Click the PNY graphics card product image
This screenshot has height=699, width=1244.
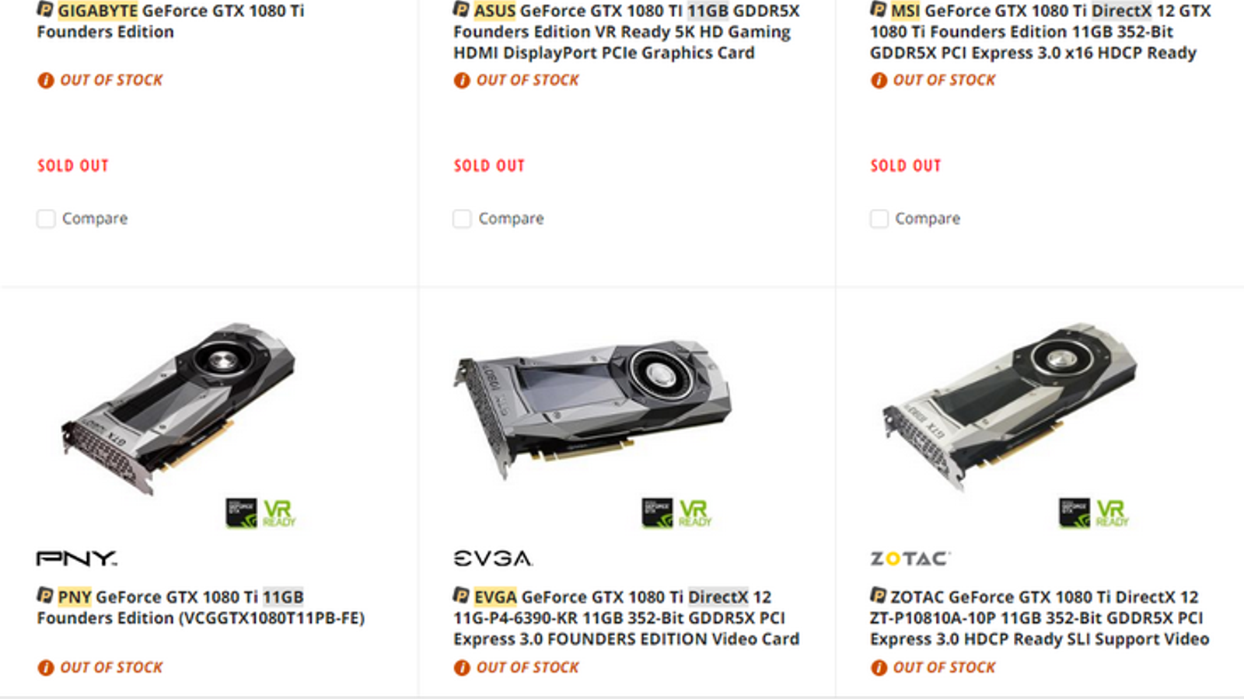(x=179, y=408)
